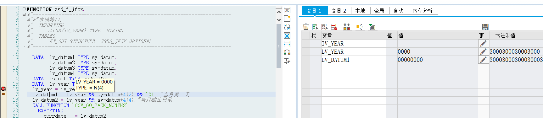Click the comment 当月截止日期 on line 18
The height and width of the screenshot is (118, 543).
[157, 100]
